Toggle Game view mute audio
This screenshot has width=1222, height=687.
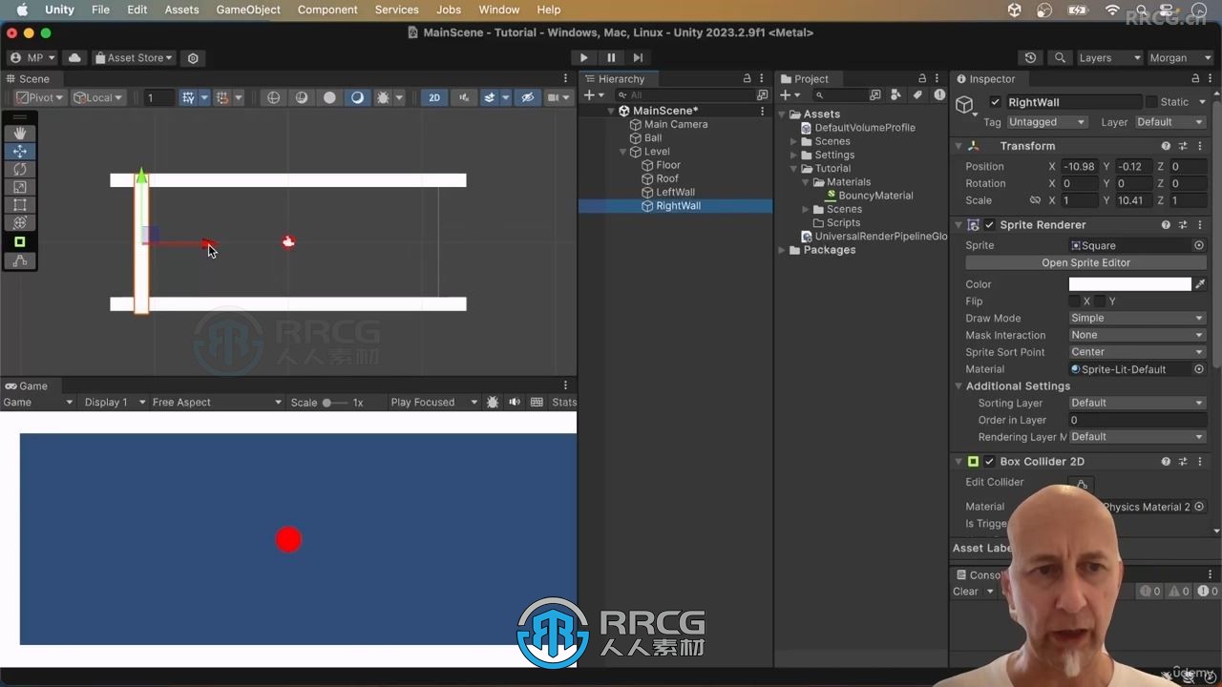515,403
